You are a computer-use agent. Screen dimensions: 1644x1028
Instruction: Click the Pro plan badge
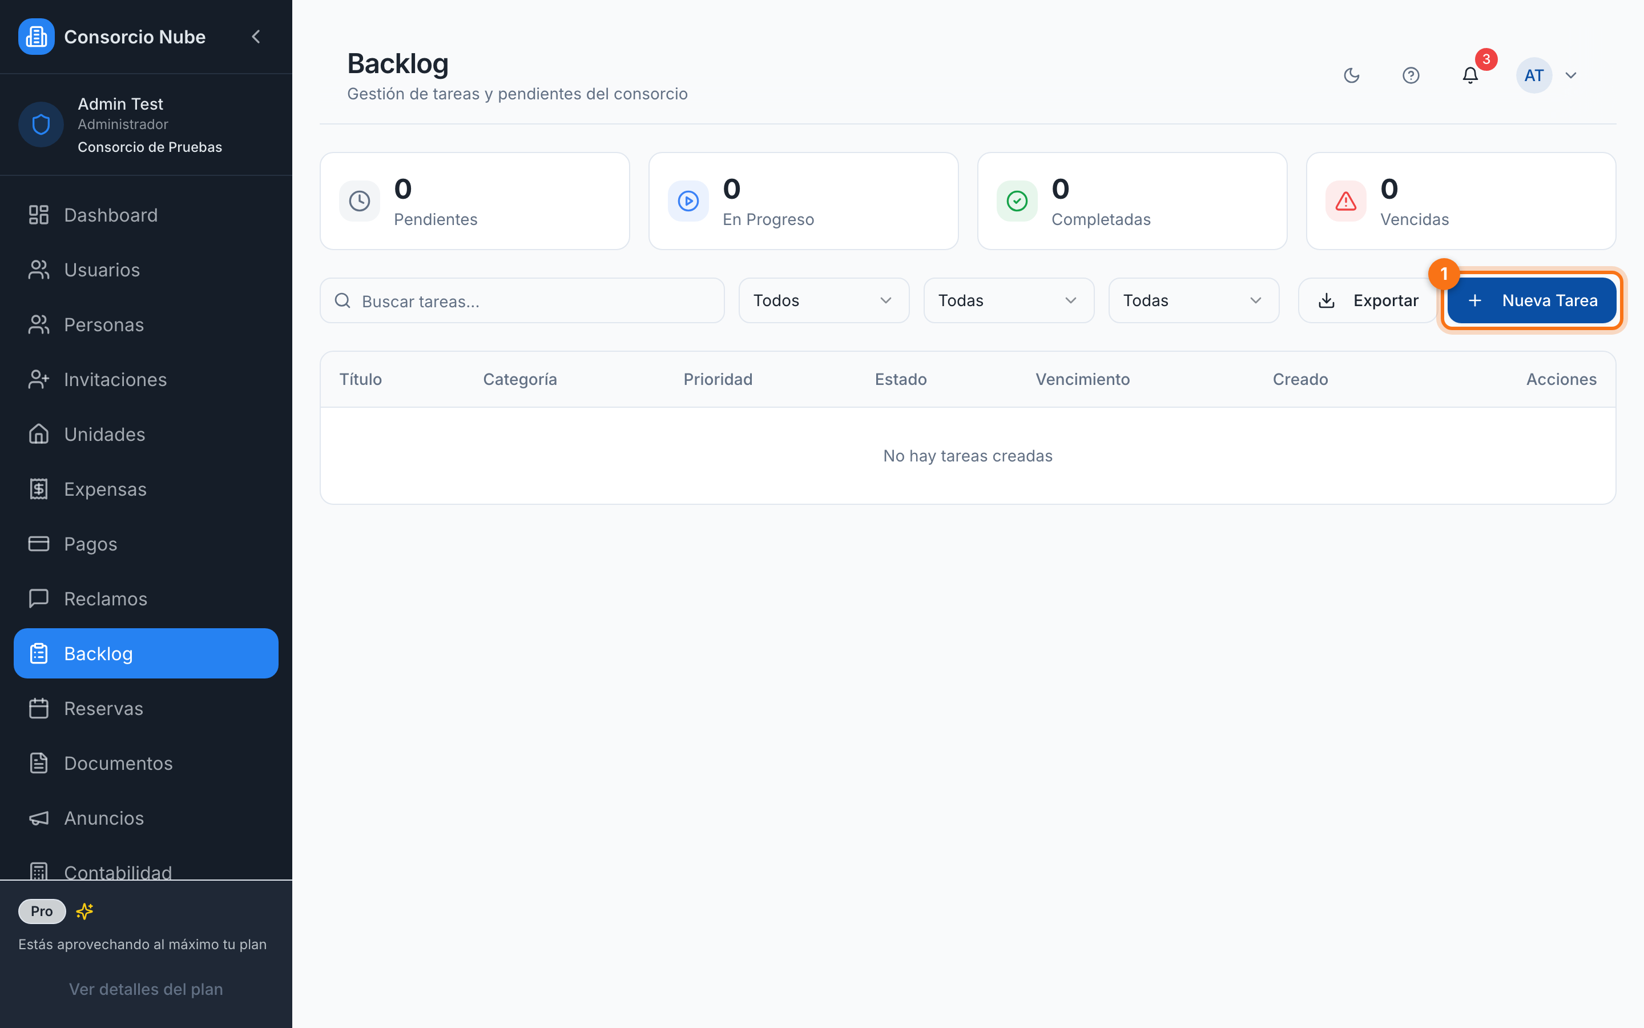[42, 911]
